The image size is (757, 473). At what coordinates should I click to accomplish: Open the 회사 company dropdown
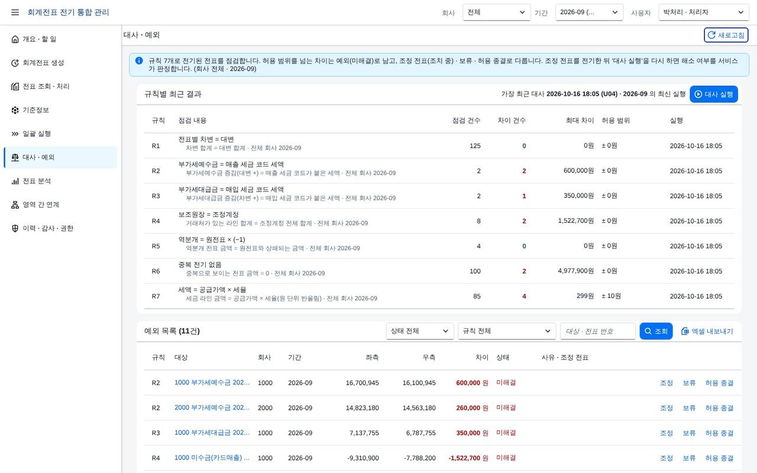(497, 12)
